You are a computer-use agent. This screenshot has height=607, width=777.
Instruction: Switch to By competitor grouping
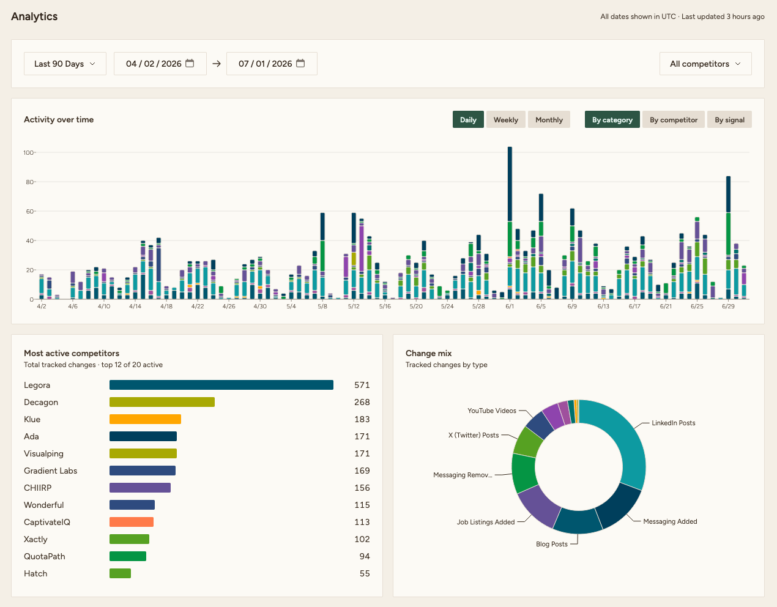coord(674,119)
